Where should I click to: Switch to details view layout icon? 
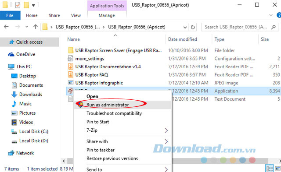269,168
